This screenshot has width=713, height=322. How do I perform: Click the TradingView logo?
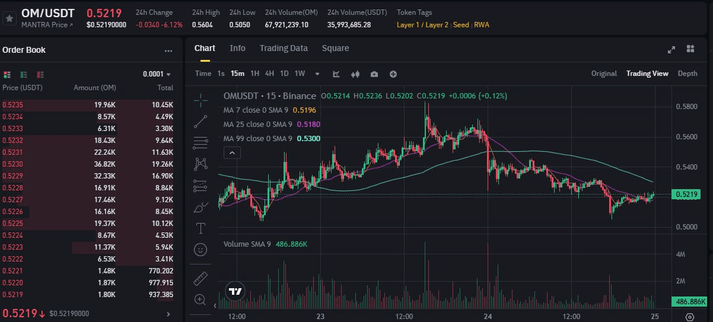pyautogui.click(x=235, y=291)
